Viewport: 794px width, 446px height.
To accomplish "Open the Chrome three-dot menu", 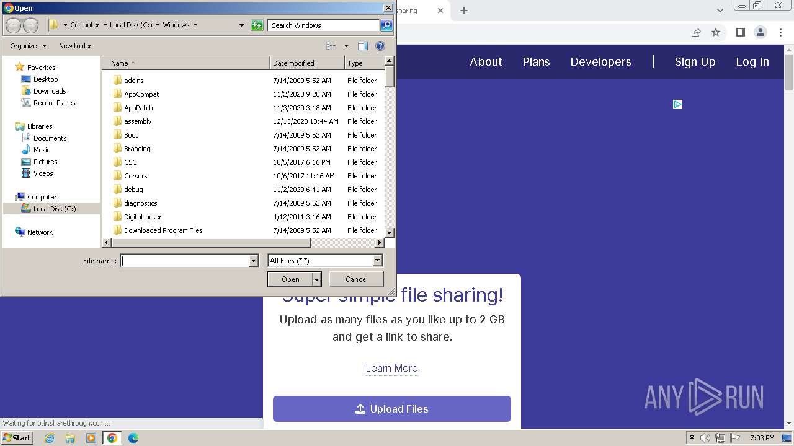I will point(780,32).
